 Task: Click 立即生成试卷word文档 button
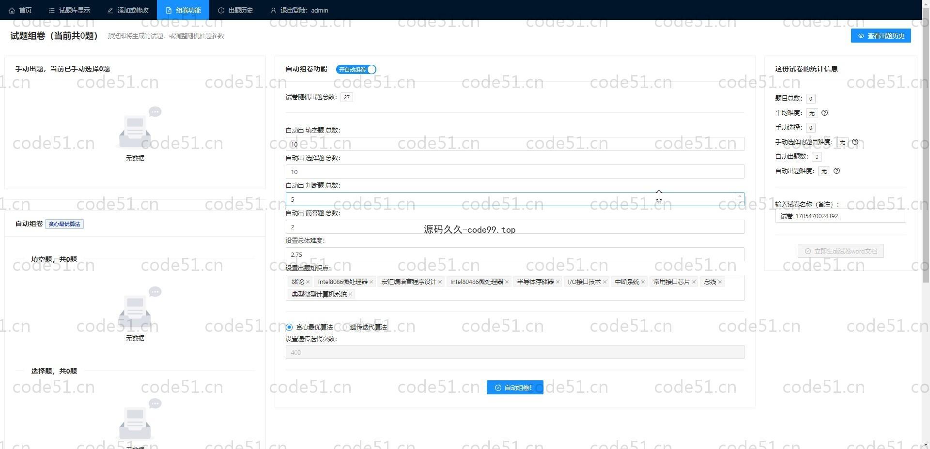[840, 251]
